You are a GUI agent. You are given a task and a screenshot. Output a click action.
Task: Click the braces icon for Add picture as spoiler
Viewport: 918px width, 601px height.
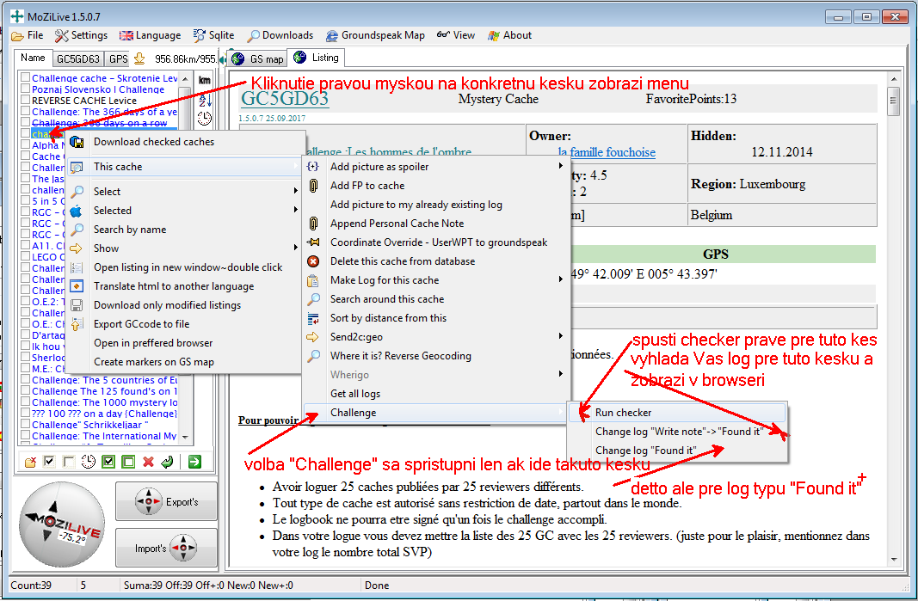click(313, 167)
